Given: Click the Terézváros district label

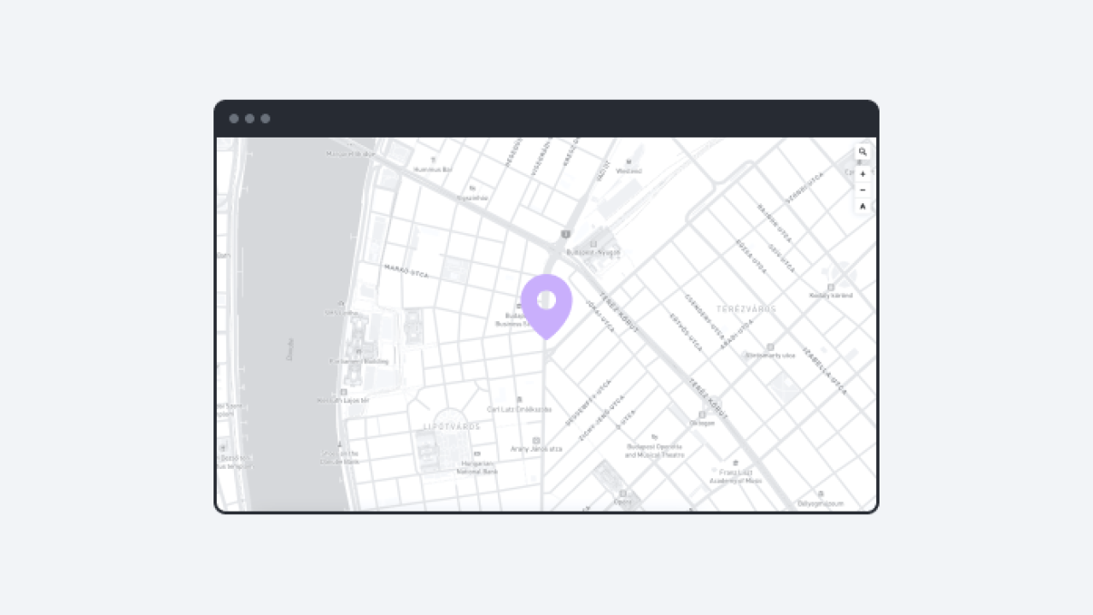Looking at the screenshot, I should point(745,308).
